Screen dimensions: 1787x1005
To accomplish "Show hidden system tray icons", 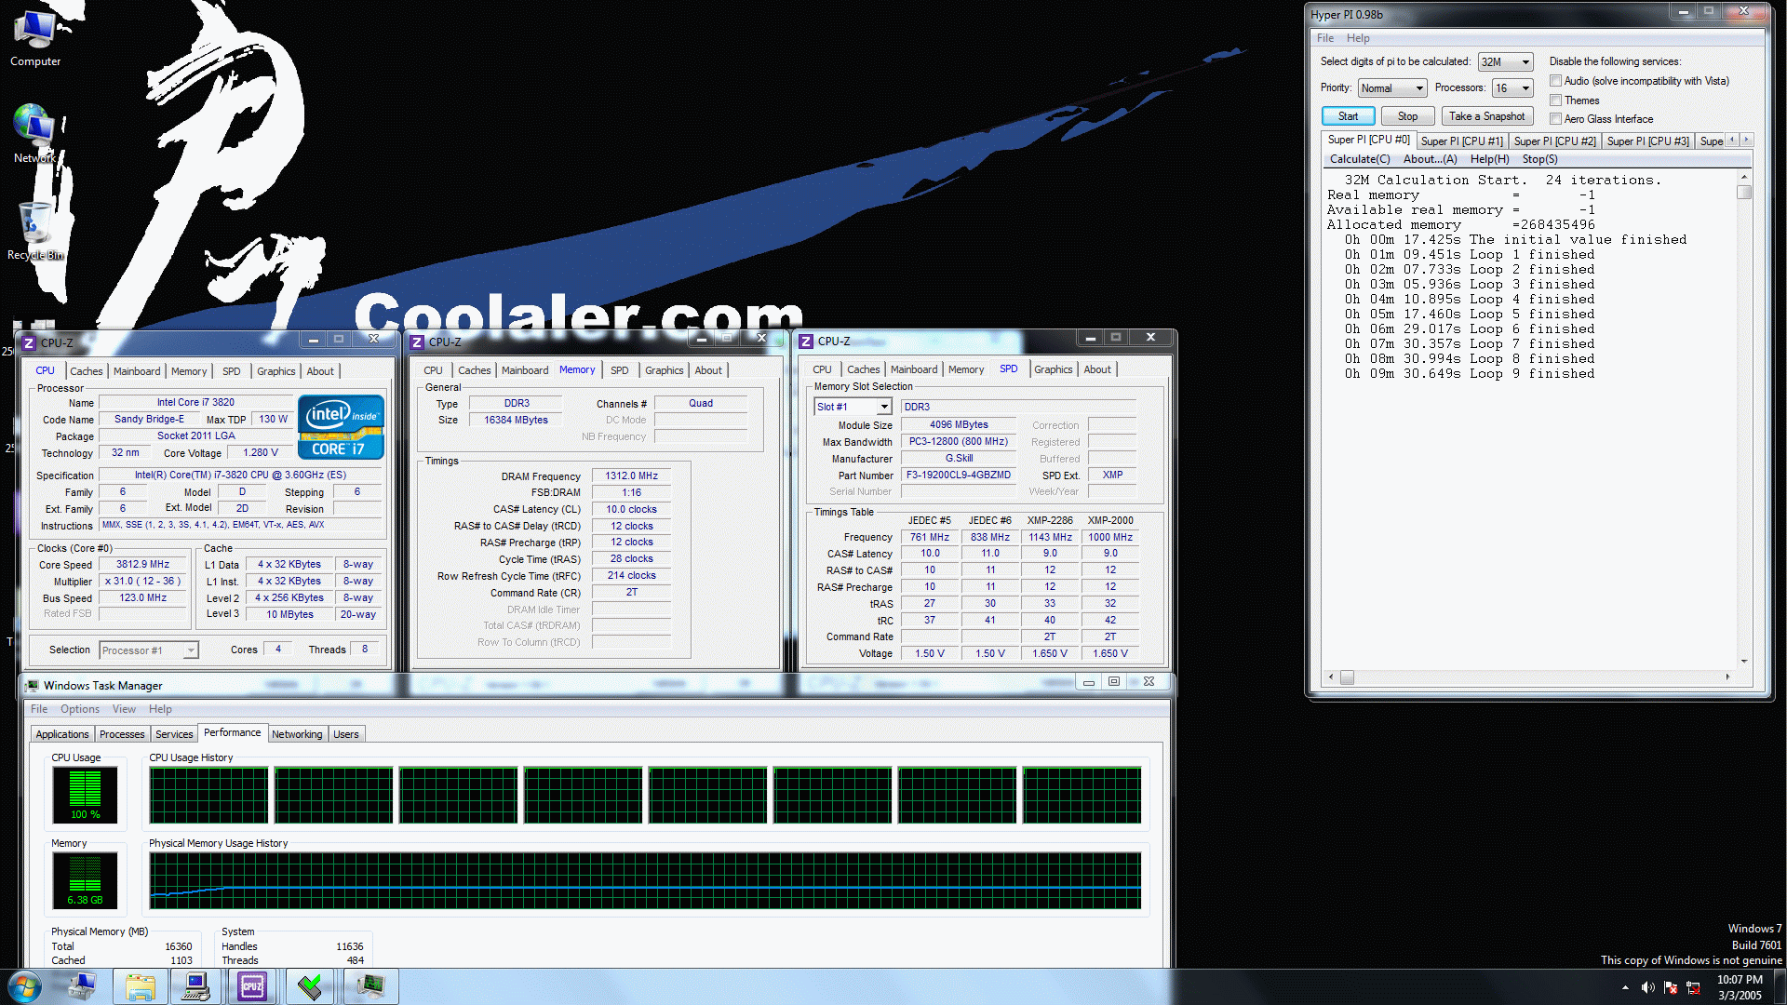I will (x=1625, y=987).
